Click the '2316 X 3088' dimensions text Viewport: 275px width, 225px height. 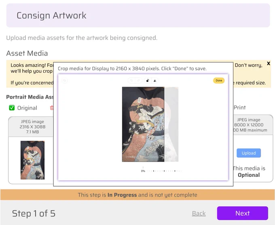click(32, 127)
